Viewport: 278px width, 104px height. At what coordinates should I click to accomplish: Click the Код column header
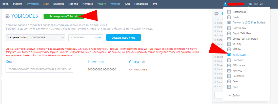(9, 62)
